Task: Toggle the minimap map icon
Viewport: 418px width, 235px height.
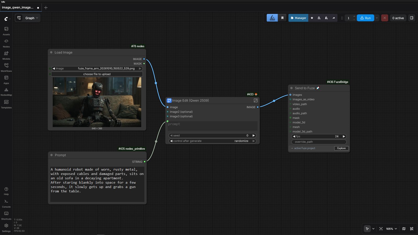Action: (x=404, y=229)
